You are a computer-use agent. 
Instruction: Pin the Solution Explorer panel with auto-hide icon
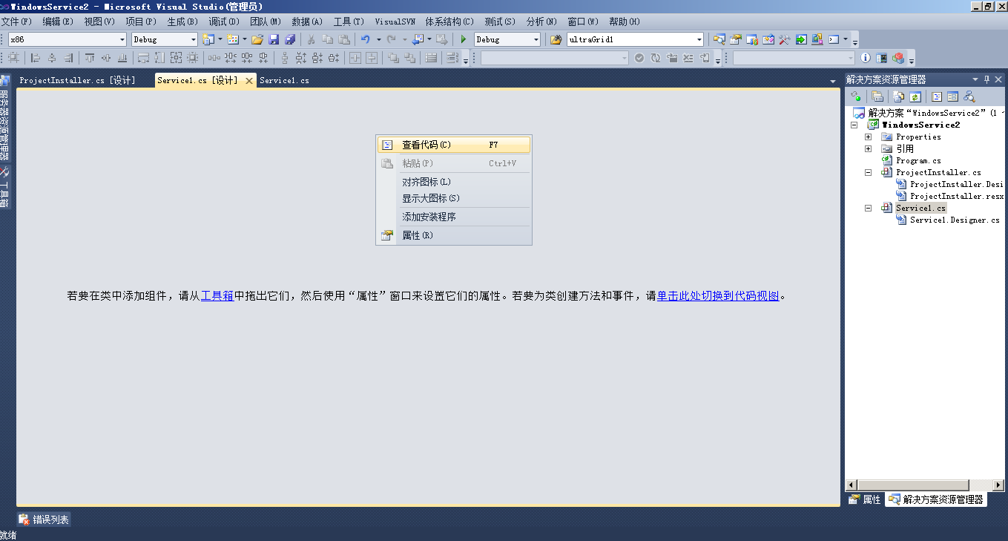point(987,79)
